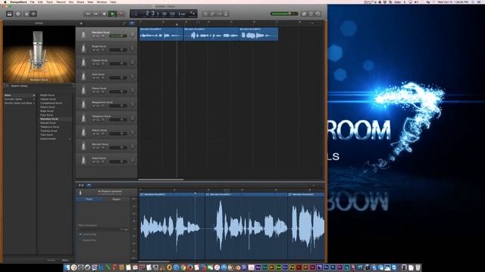Click the Robot Vocal track microphone icon
The width and height of the screenshot is (485, 272).
(x=83, y=159)
